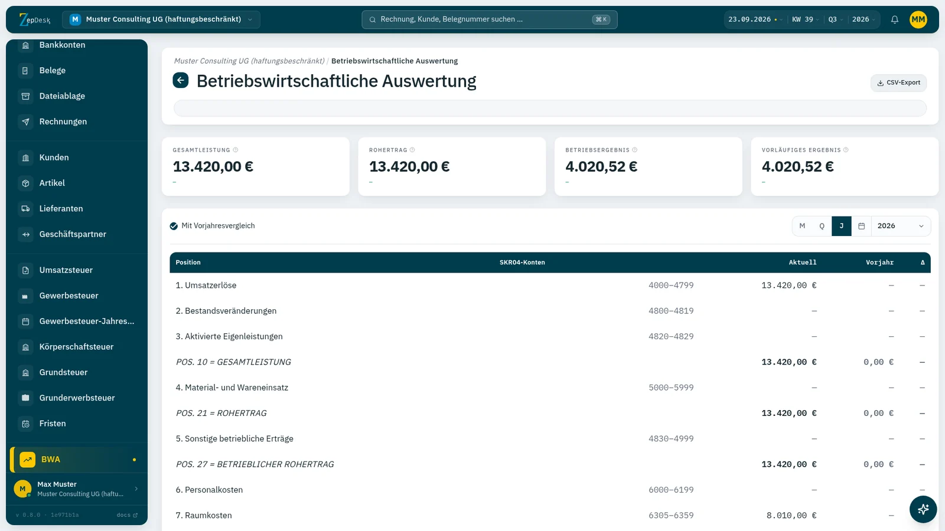
Task: Open Belege menu item
Action: tap(77, 71)
